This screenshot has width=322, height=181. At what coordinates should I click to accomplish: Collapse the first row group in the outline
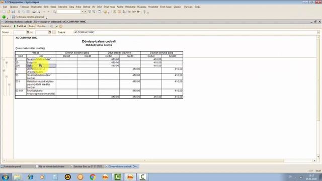point(4,59)
